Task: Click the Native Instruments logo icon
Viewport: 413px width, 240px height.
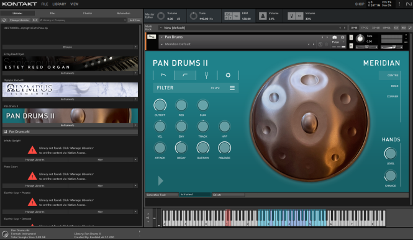Action: [408, 4]
